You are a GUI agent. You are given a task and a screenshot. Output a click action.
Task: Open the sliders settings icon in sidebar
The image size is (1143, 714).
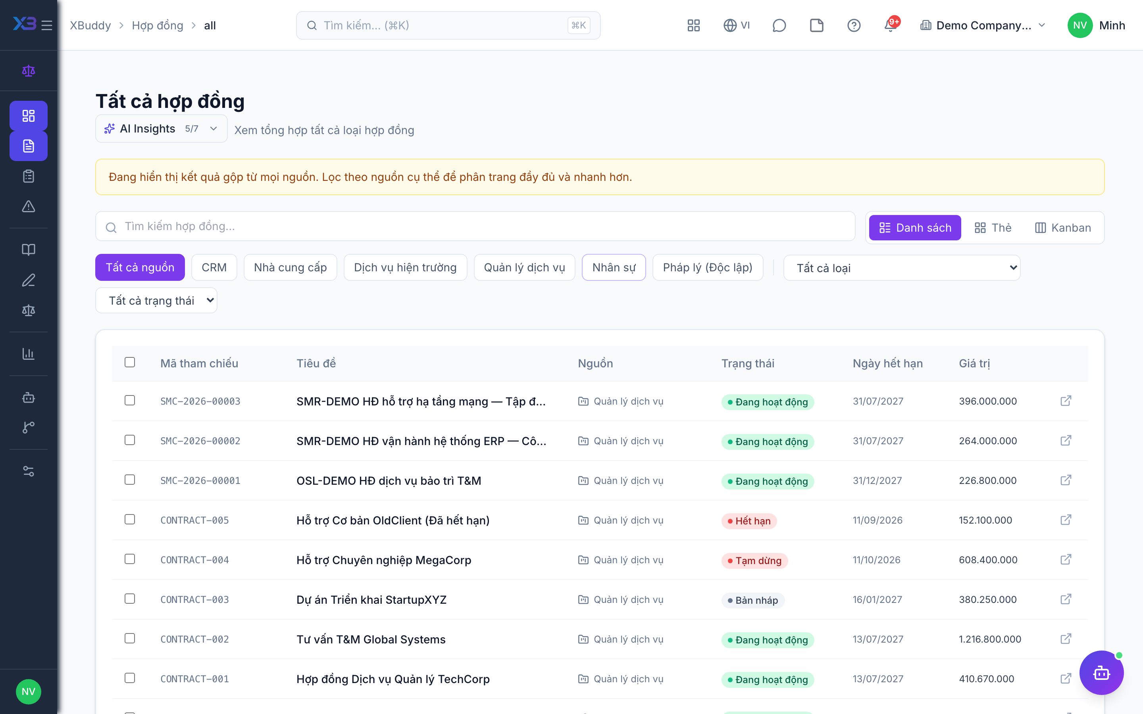click(x=28, y=471)
